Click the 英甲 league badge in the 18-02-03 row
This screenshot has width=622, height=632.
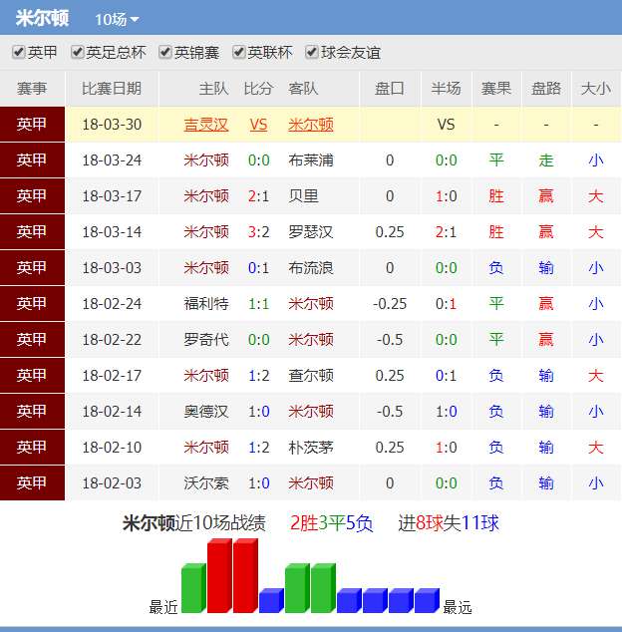click(x=32, y=483)
